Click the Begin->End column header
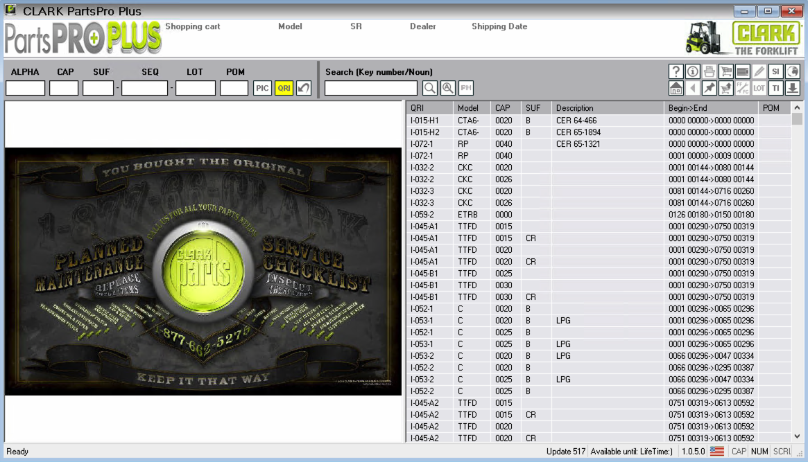The height and width of the screenshot is (462, 808). (712, 108)
